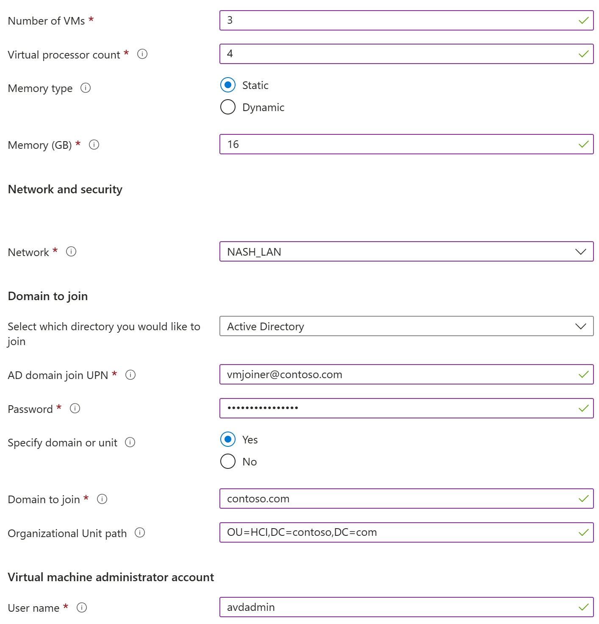The height and width of the screenshot is (624, 599).
Task: Click info icon next to AD domain join UPN
Action: tap(130, 375)
